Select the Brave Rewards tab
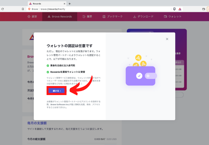209x145 pixels. (x=60, y=16)
